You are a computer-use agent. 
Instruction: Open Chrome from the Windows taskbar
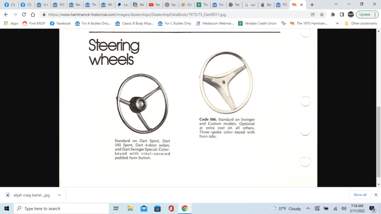coord(184,208)
